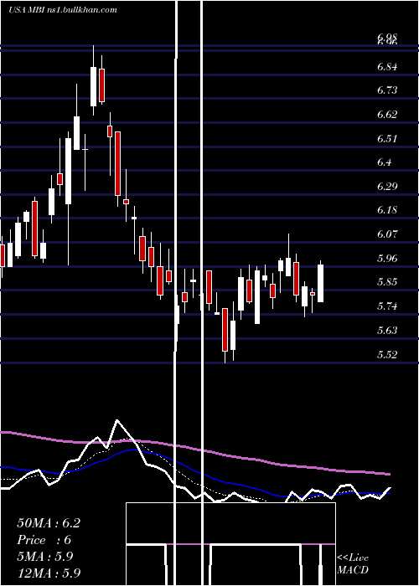The width and height of the screenshot is (419, 586).
Task: Click the '5MA : 5.9' readout
Action: 45,557
